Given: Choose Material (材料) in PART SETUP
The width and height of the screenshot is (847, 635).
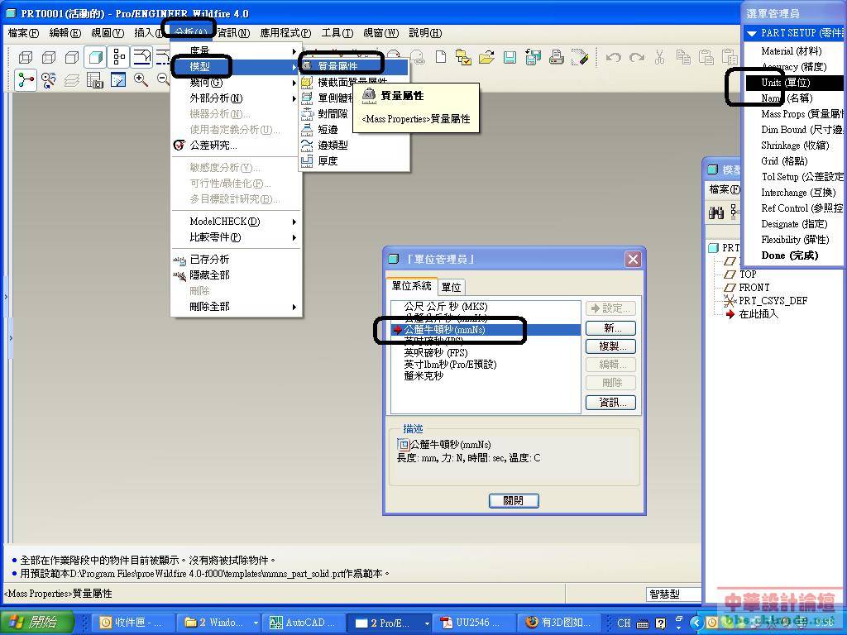Looking at the screenshot, I should coord(792,51).
